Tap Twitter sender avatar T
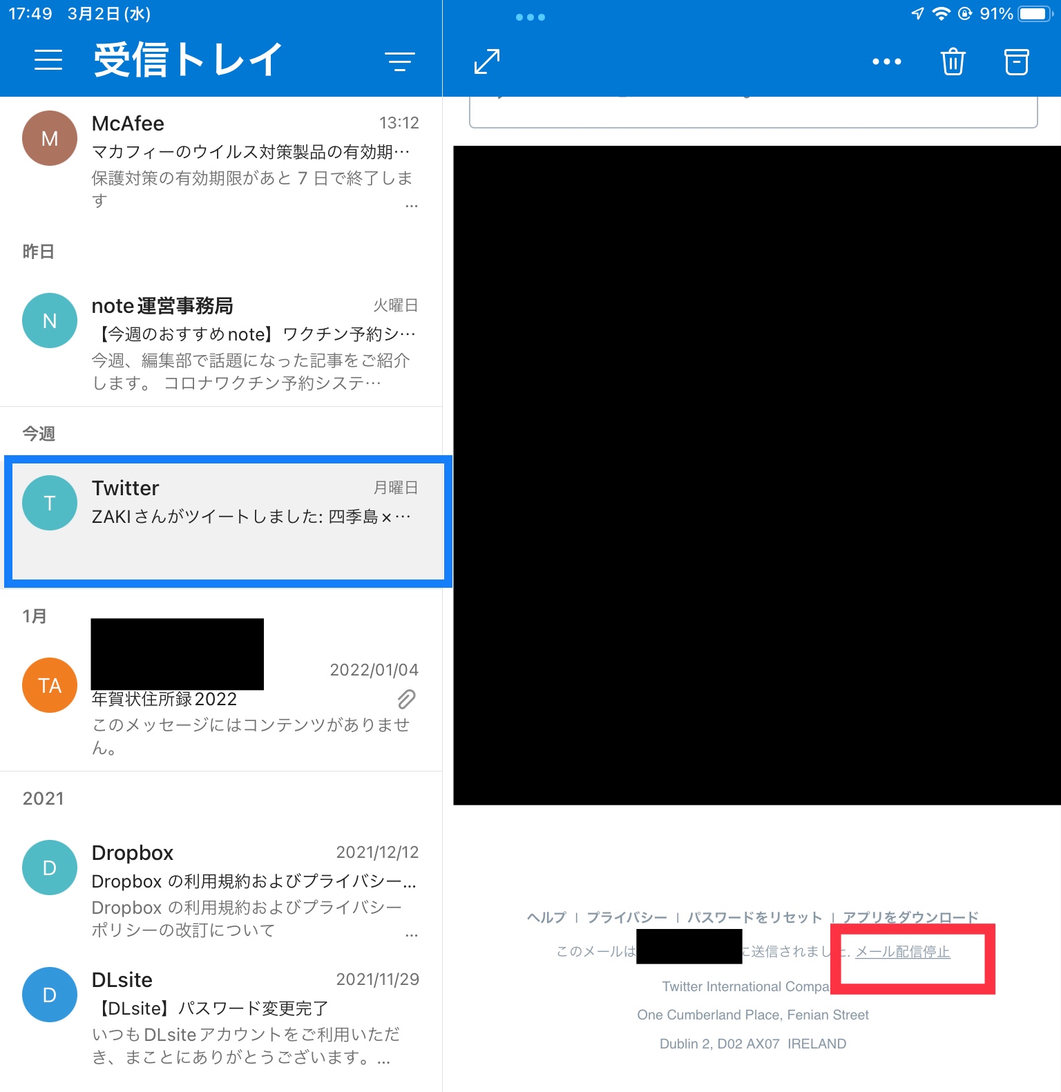This screenshot has width=1061, height=1092. click(50, 503)
